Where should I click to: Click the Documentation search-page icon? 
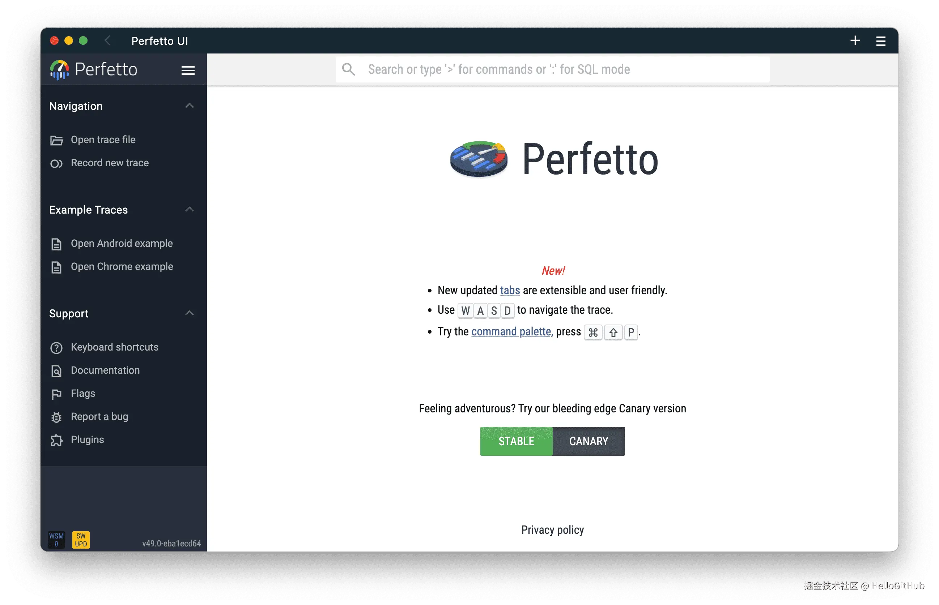point(56,371)
